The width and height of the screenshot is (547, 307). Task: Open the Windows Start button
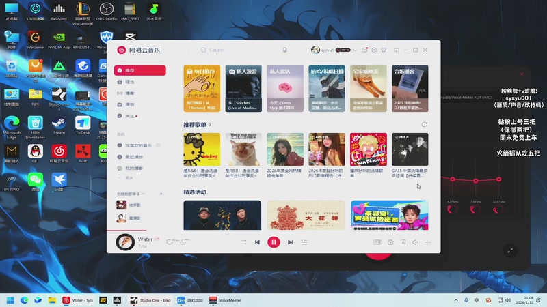(x=10, y=300)
